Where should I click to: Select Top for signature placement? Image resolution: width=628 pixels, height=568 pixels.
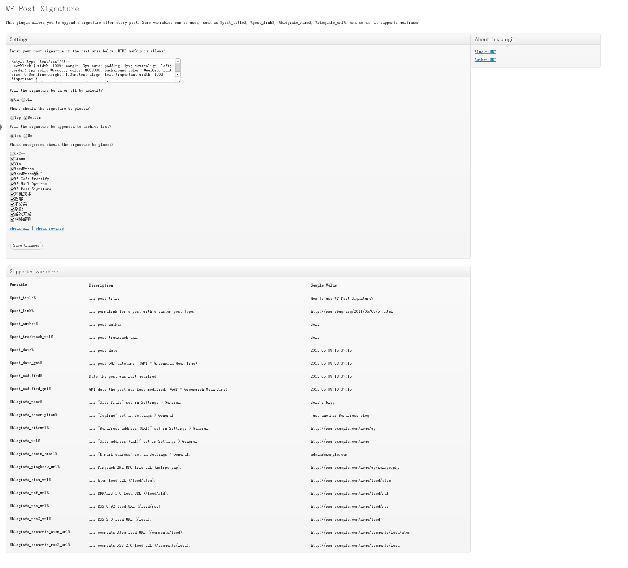12,118
